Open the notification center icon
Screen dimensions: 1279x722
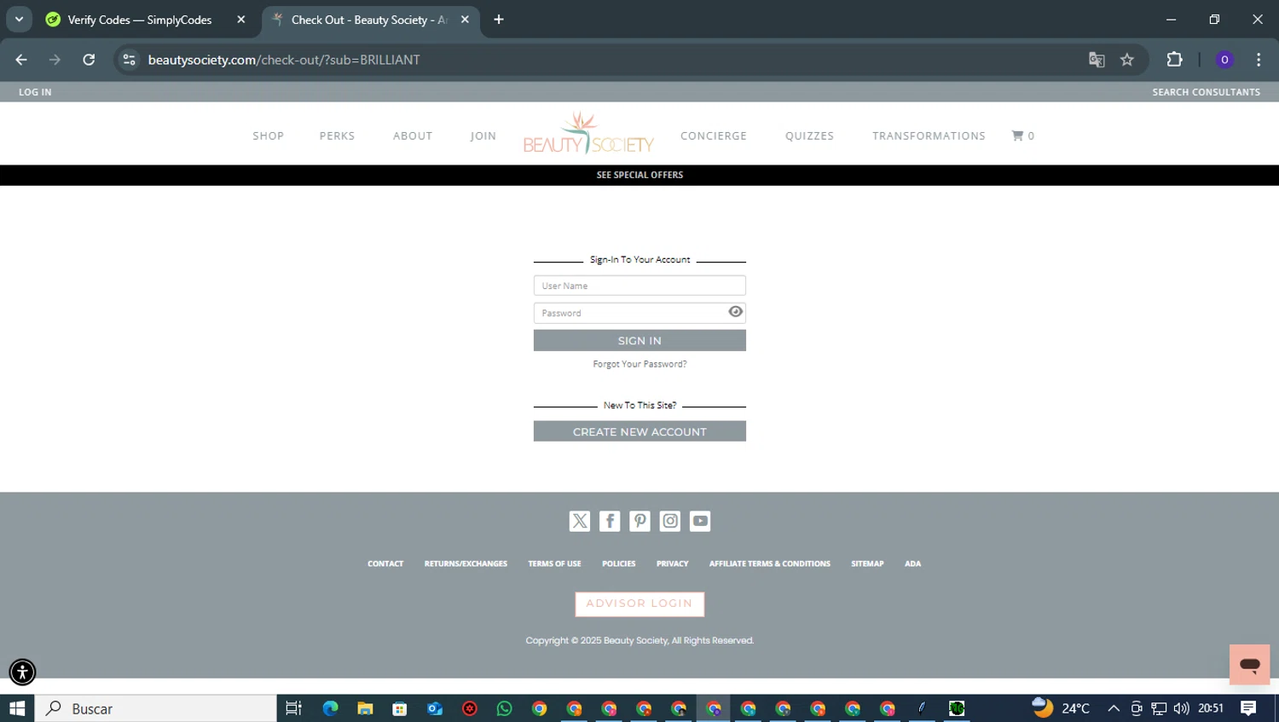click(x=1248, y=708)
